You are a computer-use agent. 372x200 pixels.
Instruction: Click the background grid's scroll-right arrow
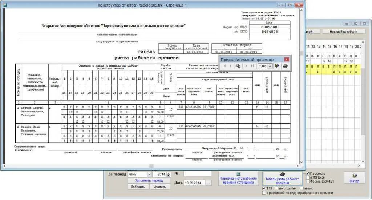pos(359,165)
